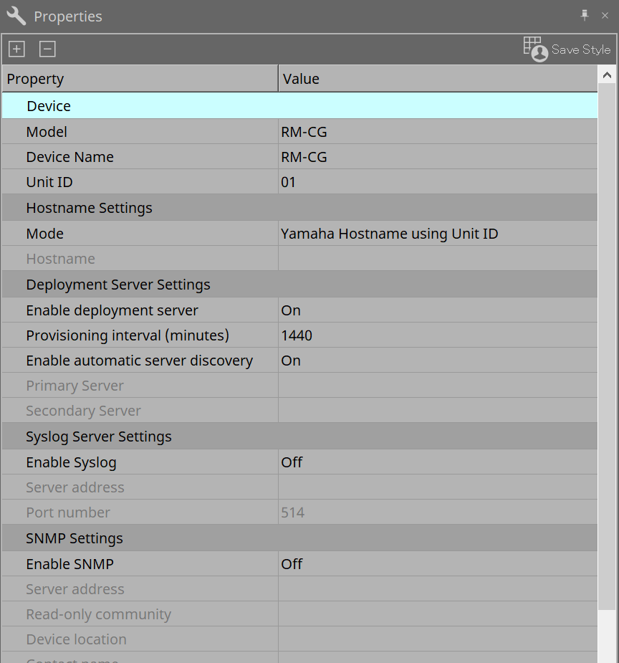
Task: Open the hostname Mode dropdown value
Action: coord(437,234)
